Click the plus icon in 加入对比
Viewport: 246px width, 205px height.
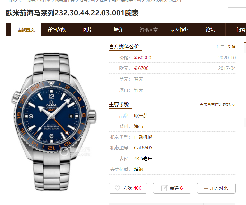(206, 188)
